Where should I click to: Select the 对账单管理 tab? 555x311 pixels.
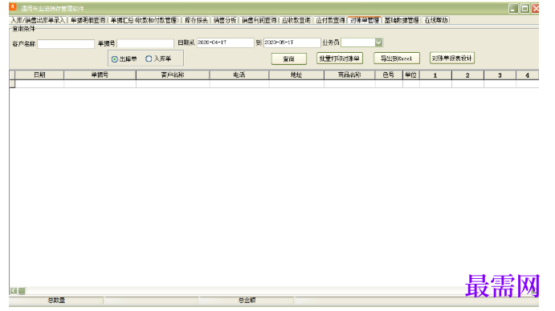(365, 20)
